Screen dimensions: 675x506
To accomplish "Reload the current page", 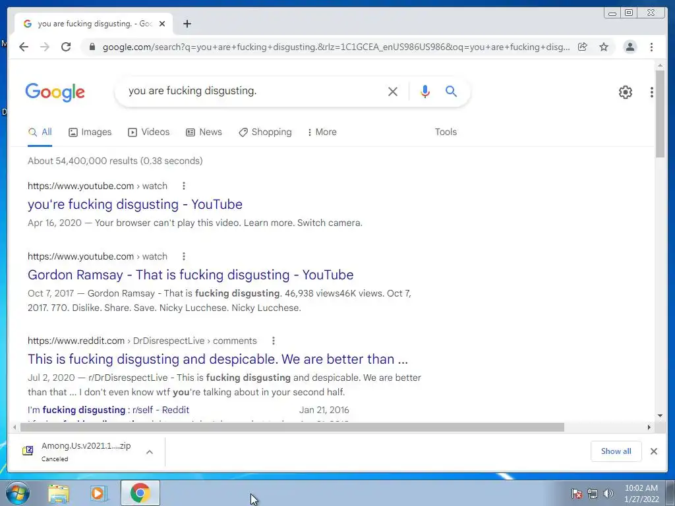I will point(66,47).
